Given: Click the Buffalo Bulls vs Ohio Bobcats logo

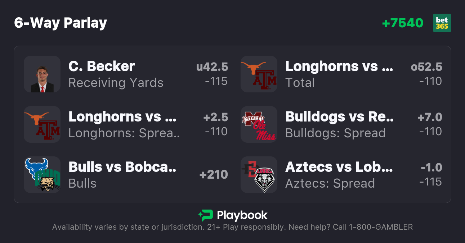Looking at the screenshot, I should (x=42, y=175).
